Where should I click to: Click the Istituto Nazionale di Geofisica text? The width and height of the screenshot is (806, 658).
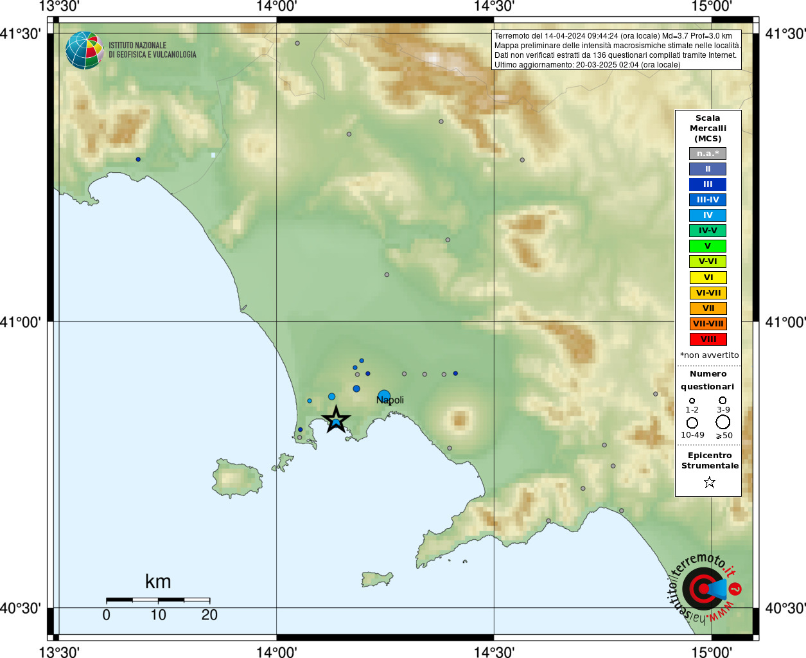[152, 50]
